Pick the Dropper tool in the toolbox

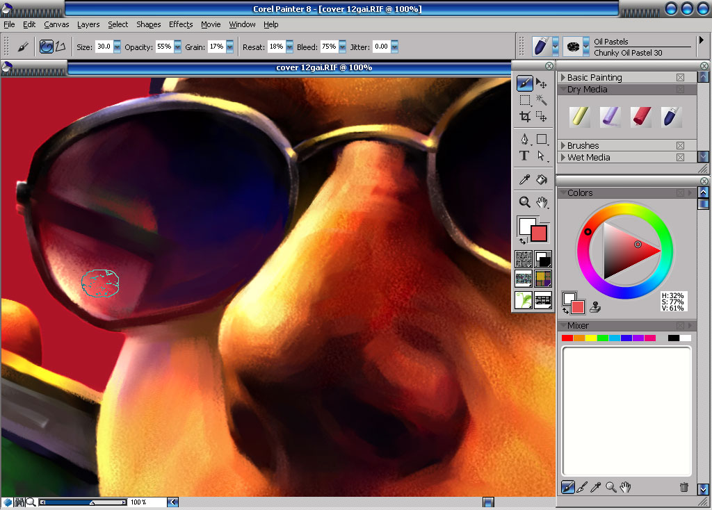pyautogui.click(x=525, y=180)
